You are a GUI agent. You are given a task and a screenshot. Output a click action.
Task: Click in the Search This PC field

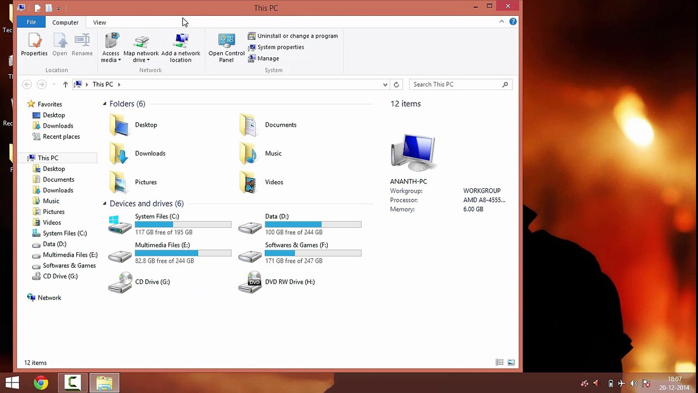coord(457,85)
